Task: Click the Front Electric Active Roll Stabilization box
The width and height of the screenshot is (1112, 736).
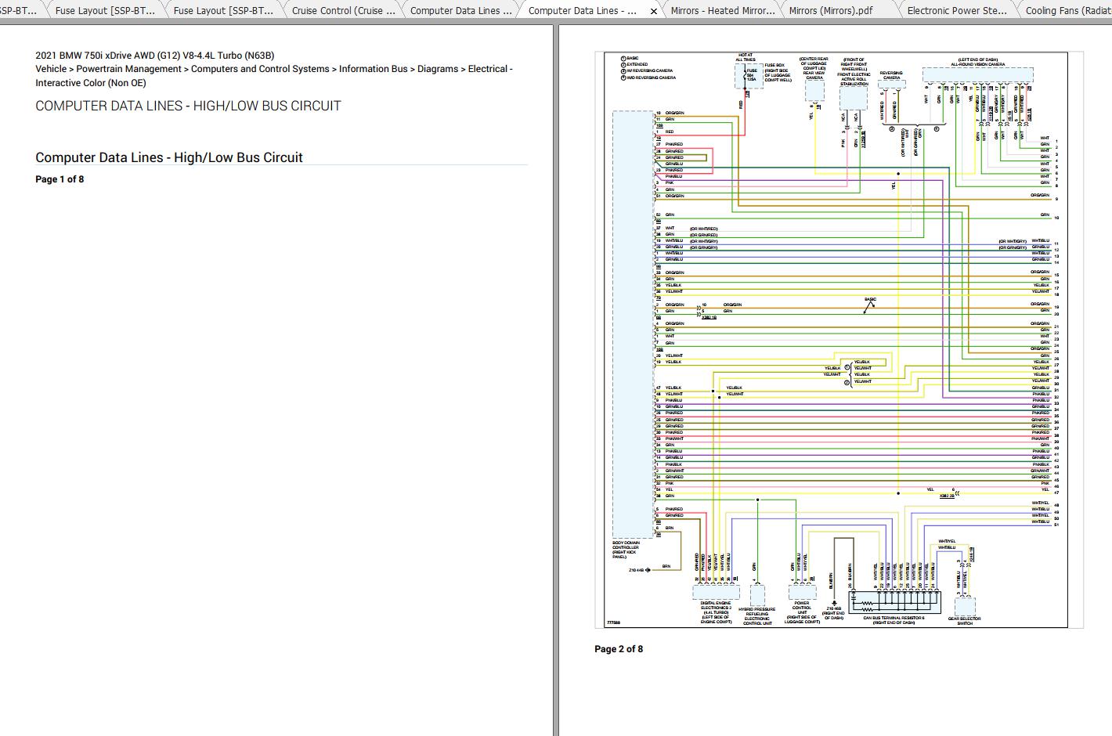Action: coord(854,98)
